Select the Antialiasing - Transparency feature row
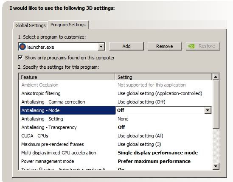The image size is (233, 182). (x=115, y=127)
